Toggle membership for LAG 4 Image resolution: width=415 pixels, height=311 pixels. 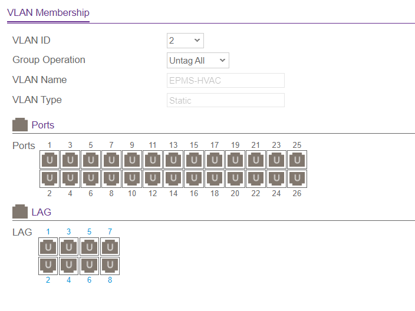coord(69,266)
